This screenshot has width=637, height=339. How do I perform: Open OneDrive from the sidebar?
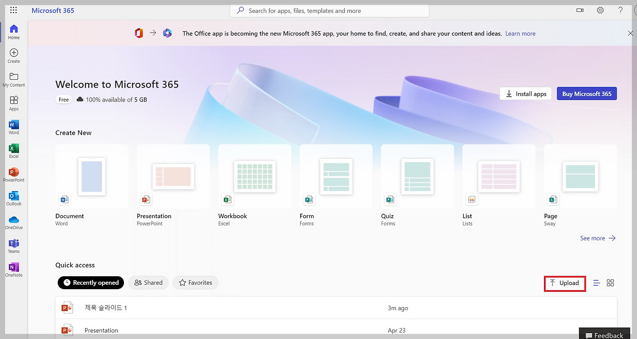(x=14, y=223)
